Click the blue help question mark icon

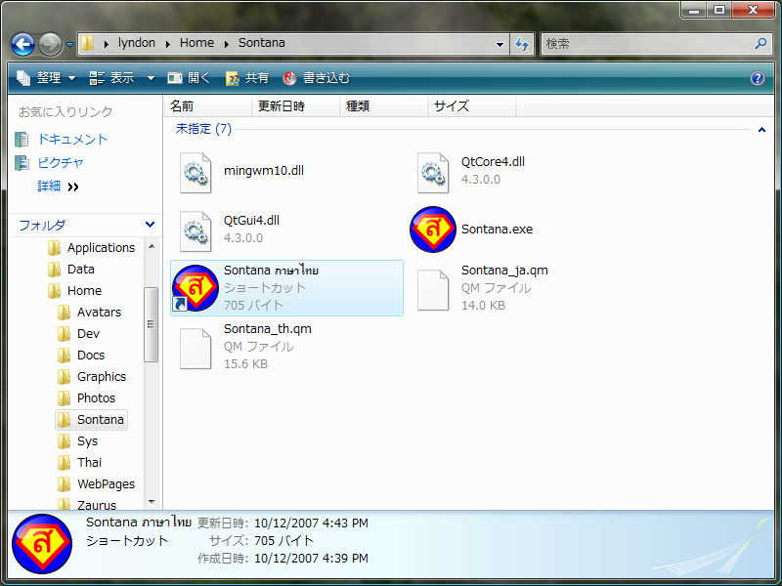click(x=757, y=78)
